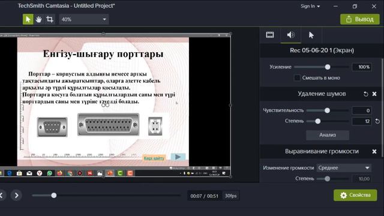
Task: Remove the Удаление шумов effect
Action: [x=374, y=94]
